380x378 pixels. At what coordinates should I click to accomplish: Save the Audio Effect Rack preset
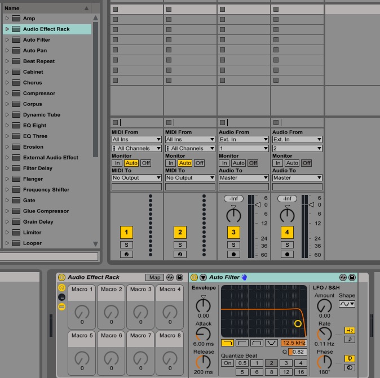pos(180,277)
